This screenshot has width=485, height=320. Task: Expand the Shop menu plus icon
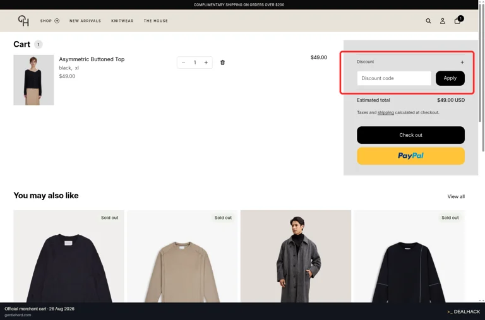57,21
